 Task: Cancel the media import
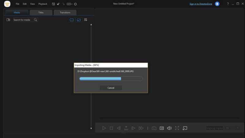tap(111, 88)
